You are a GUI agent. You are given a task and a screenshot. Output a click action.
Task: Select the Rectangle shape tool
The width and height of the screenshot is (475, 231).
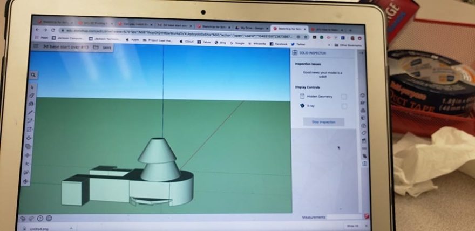point(30,129)
